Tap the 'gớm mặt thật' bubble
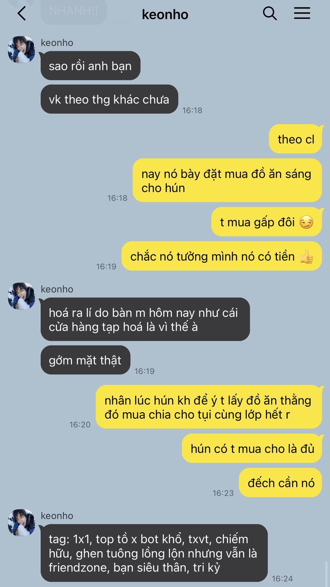Viewport: 330px width, 587px height. pyautogui.click(x=85, y=360)
